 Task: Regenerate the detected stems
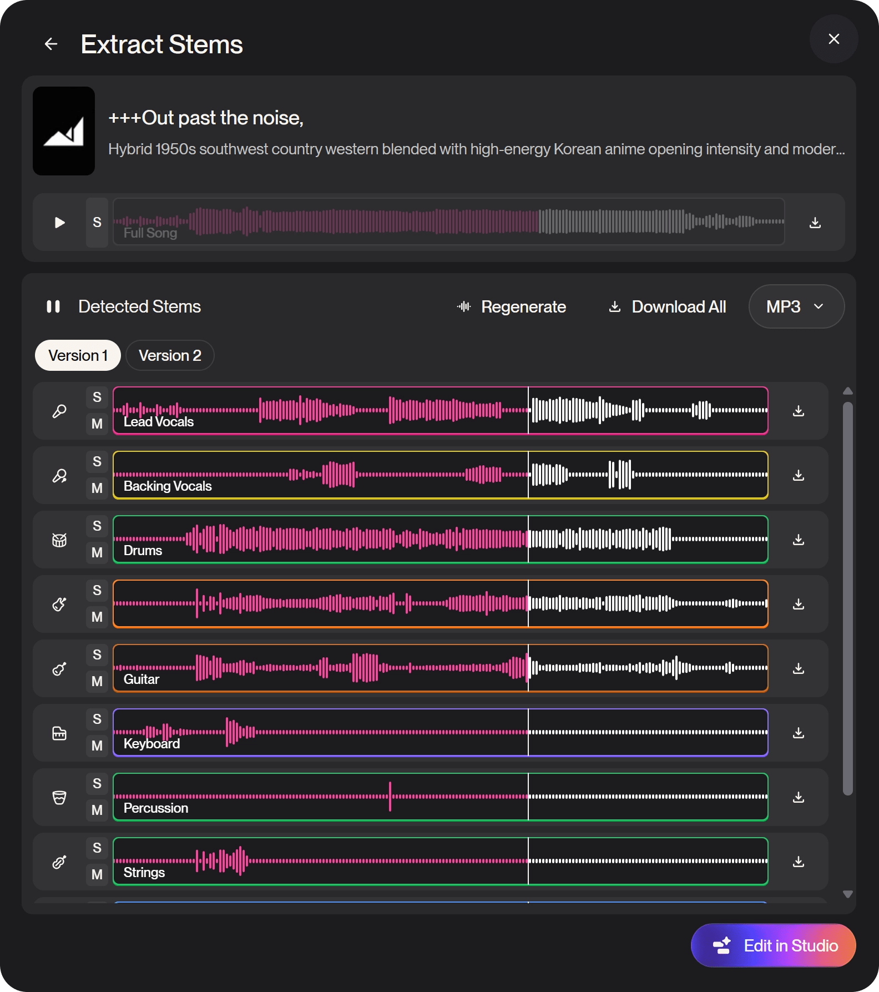pos(511,306)
